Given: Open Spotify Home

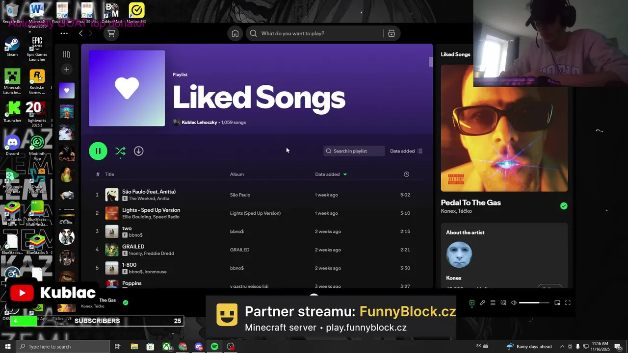Looking at the screenshot, I should (235, 33).
